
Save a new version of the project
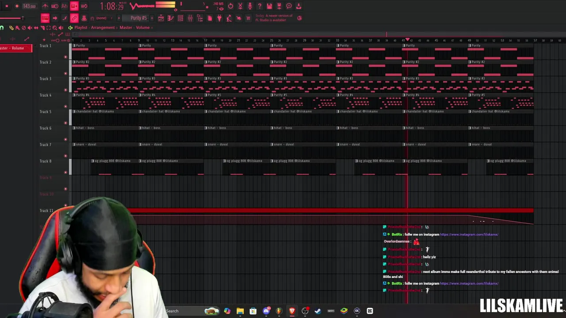279,6
